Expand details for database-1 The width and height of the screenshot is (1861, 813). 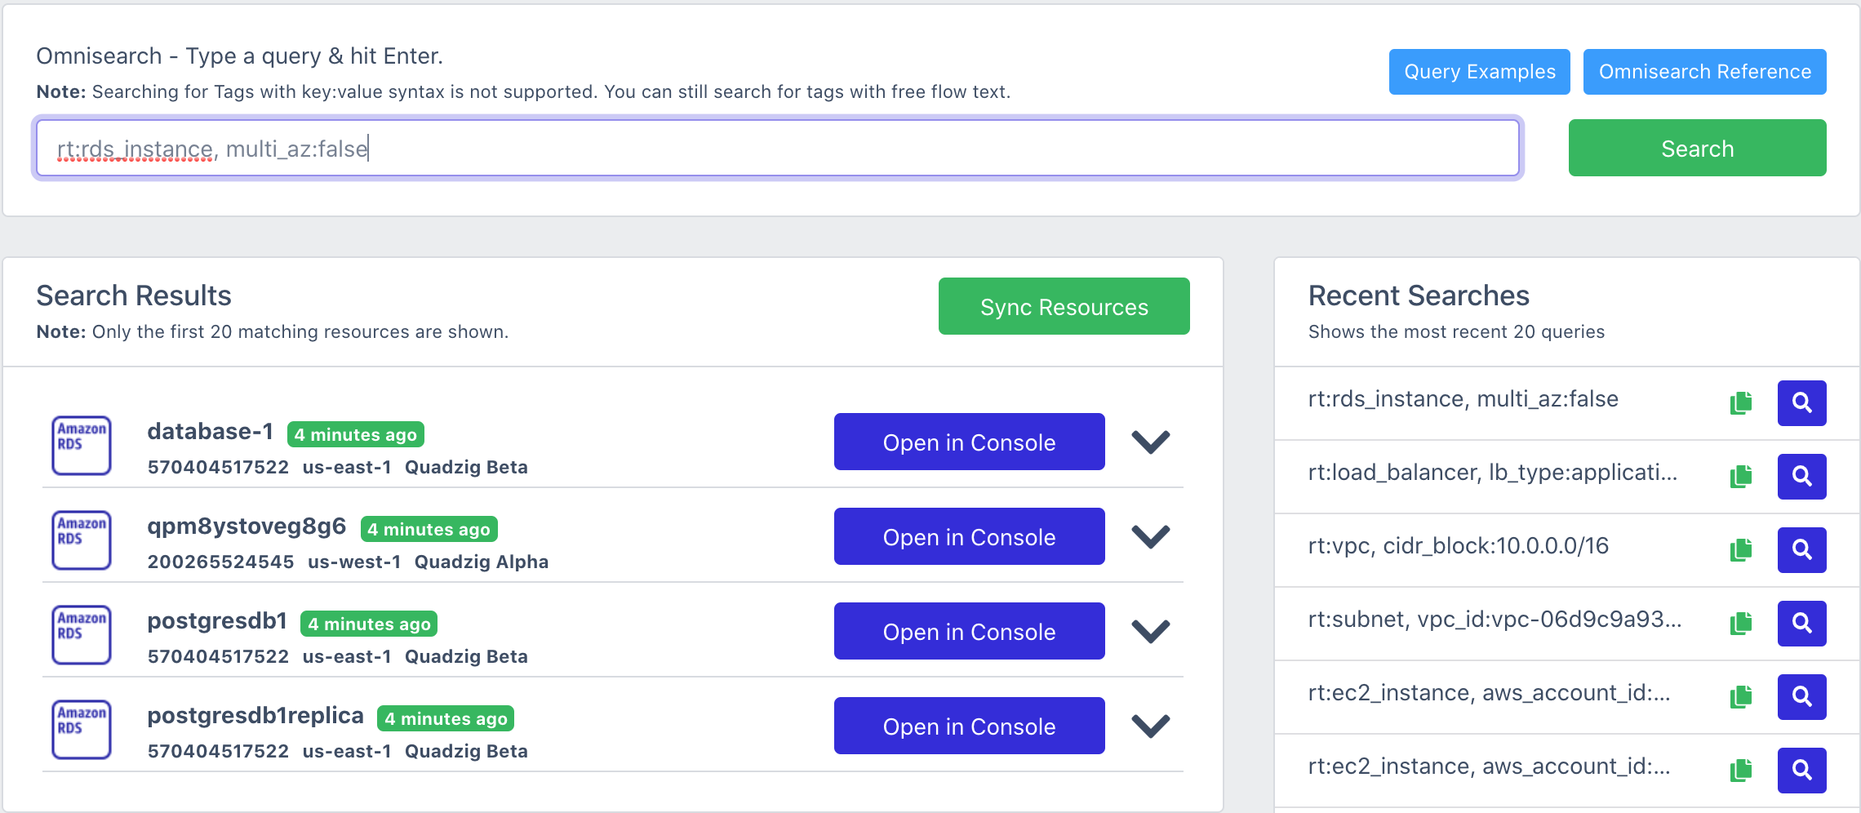tap(1150, 442)
